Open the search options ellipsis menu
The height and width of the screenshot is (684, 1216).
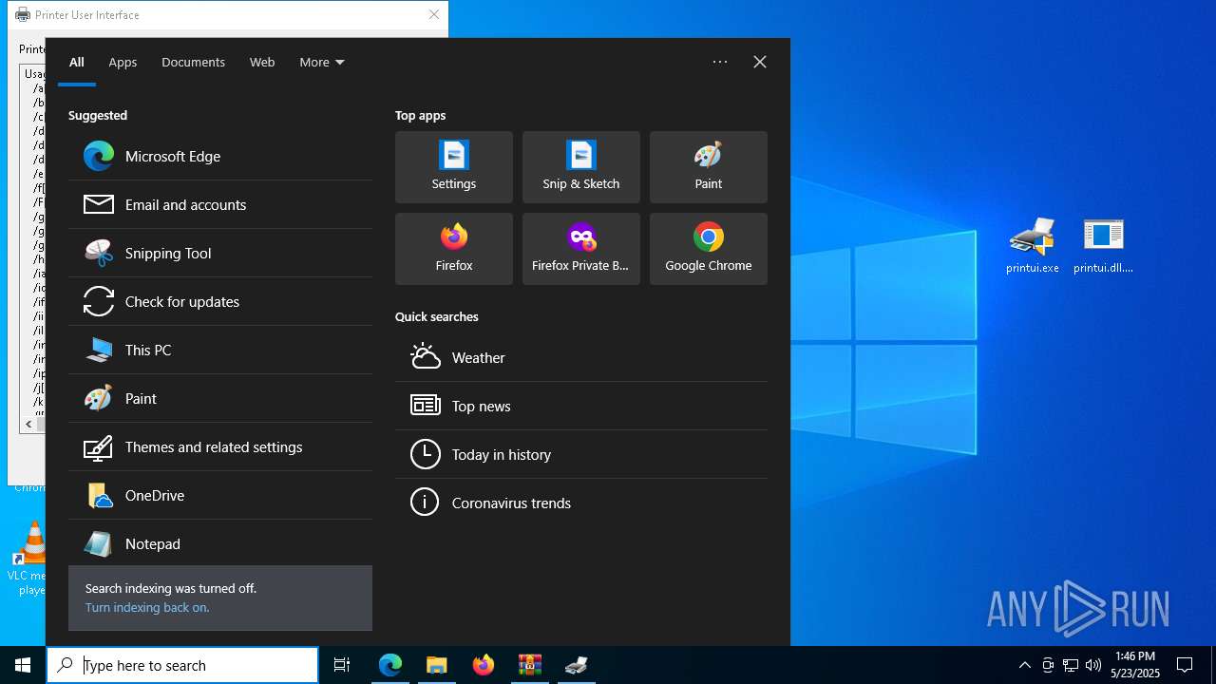pos(720,62)
